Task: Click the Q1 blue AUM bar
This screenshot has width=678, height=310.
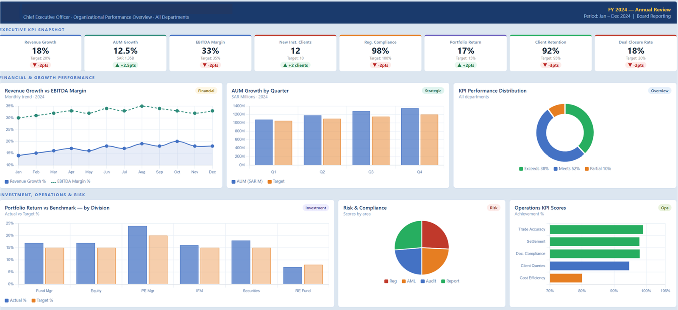Action: (264, 143)
